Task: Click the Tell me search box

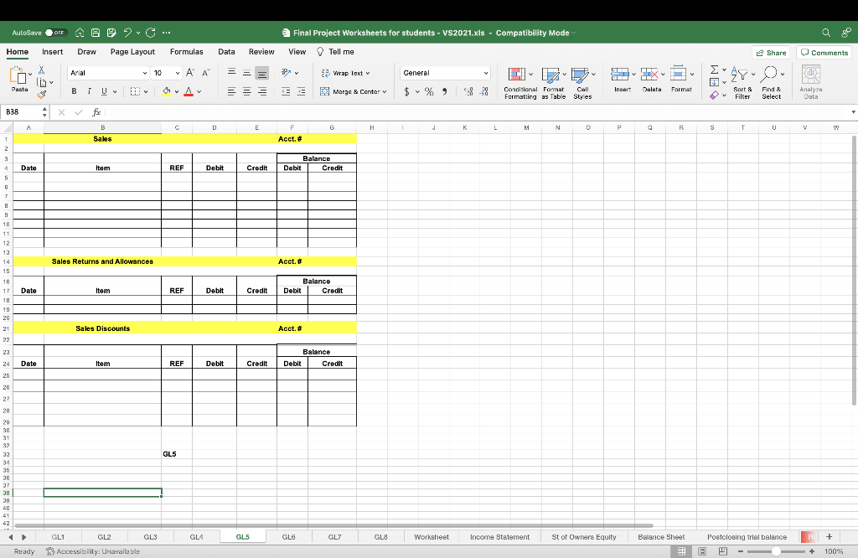Action: tap(335, 52)
